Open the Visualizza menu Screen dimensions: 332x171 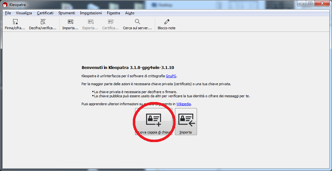click(24, 13)
